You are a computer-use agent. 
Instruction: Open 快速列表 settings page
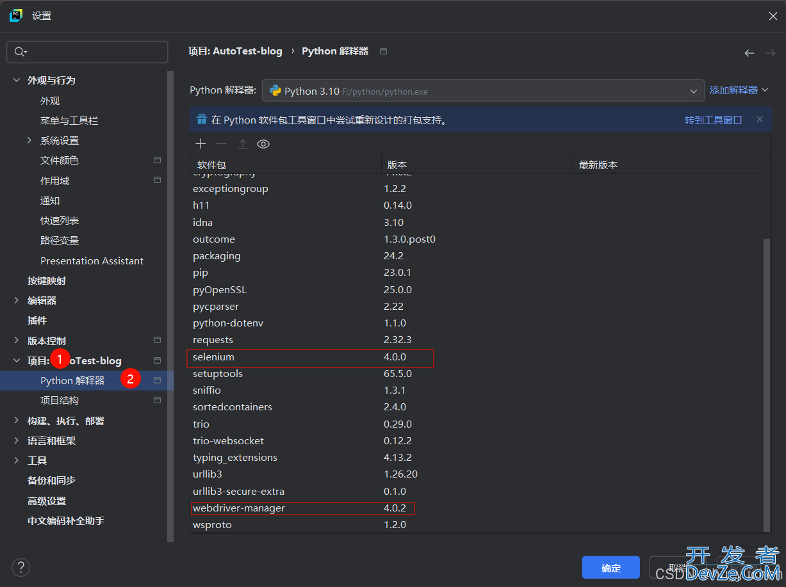60,220
